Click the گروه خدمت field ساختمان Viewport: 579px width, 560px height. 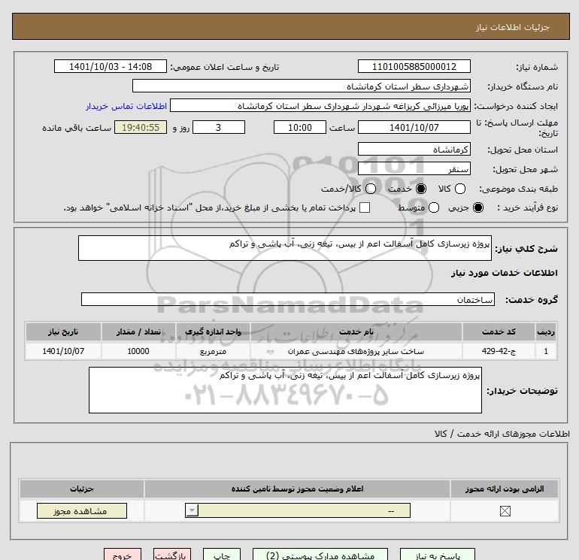[288, 299]
